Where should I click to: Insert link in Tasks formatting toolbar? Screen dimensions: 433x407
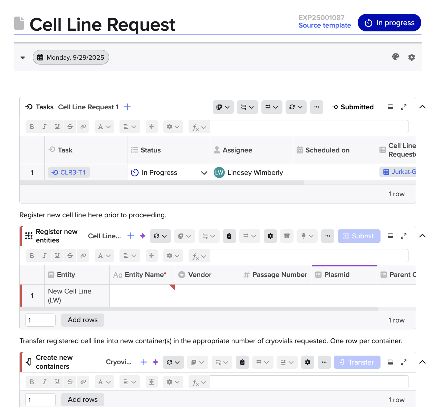coord(83,127)
